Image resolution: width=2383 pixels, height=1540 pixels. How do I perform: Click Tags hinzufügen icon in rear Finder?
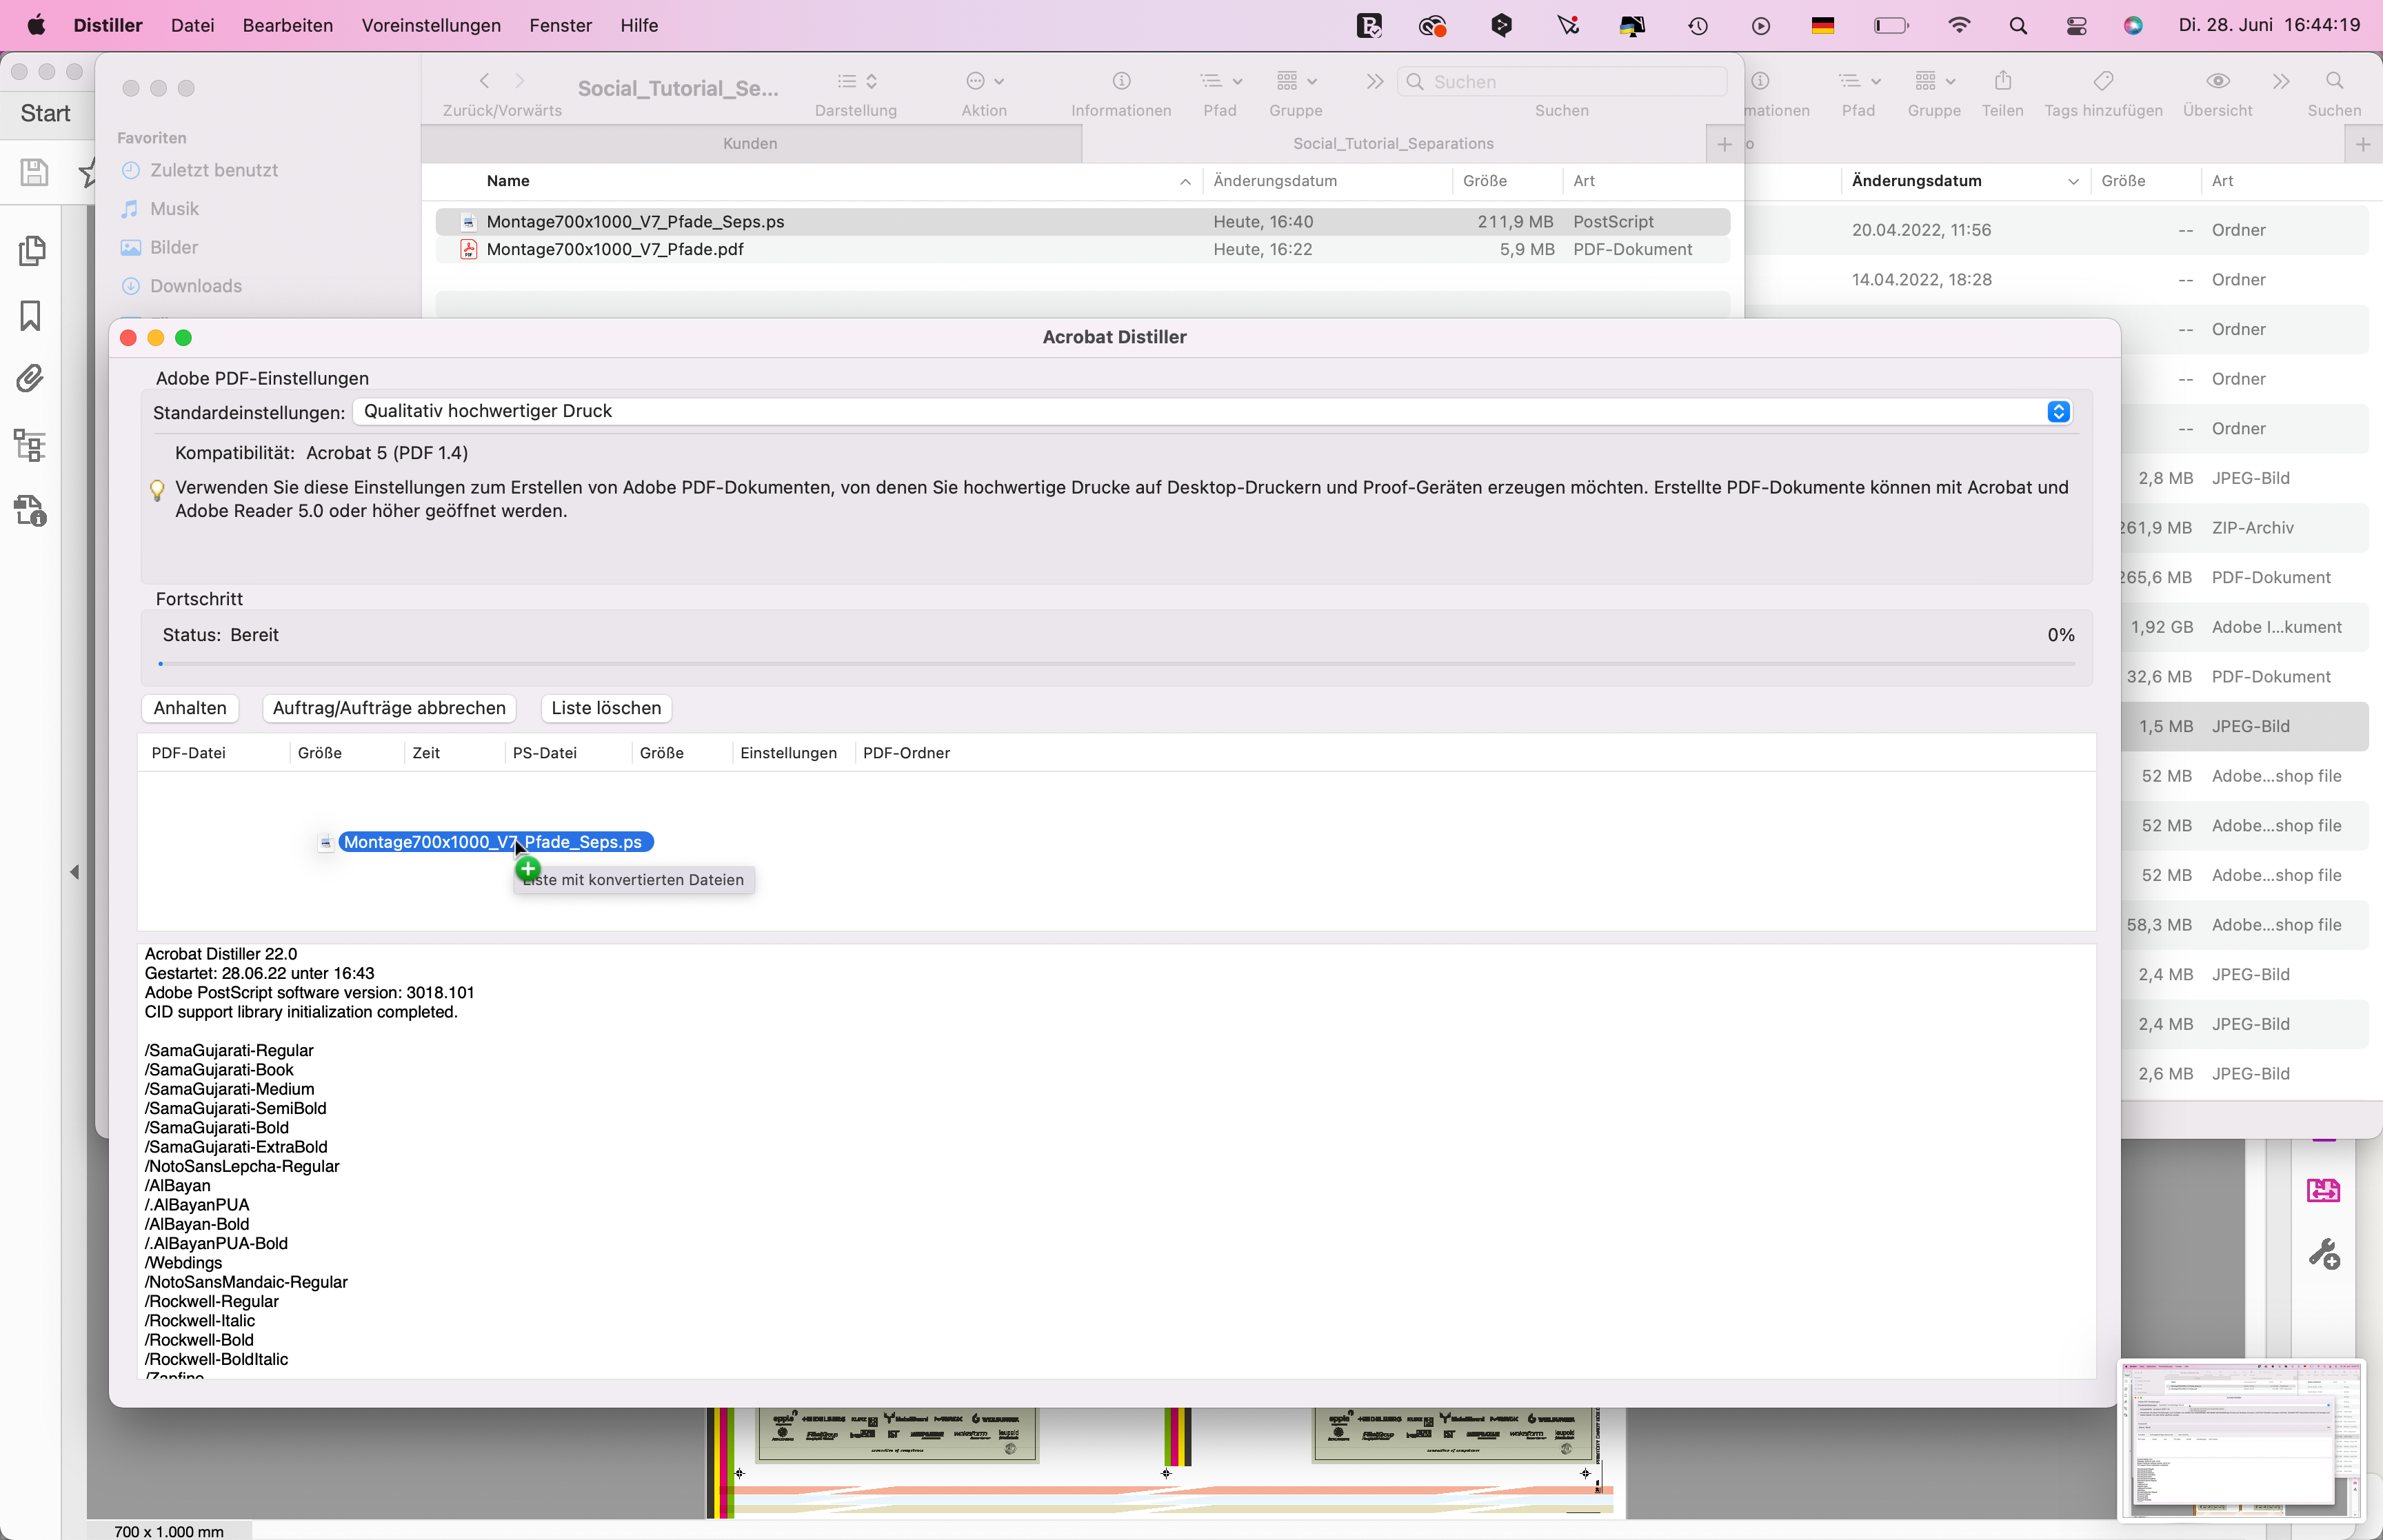point(2103,81)
